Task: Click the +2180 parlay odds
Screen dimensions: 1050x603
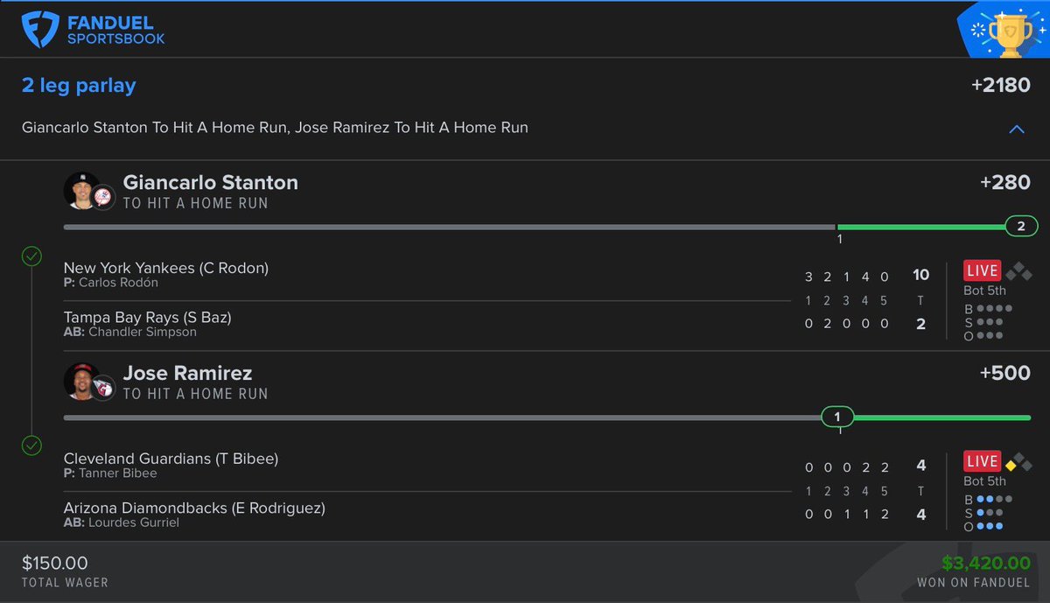Action: (x=1000, y=86)
